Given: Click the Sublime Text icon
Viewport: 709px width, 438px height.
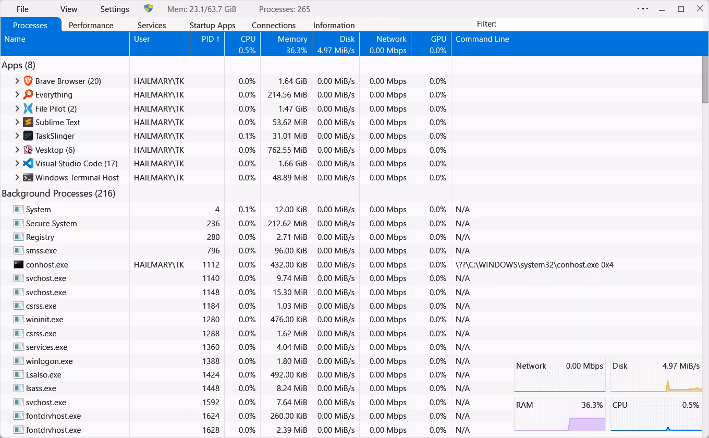Looking at the screenshot, I should pos(28,122).
